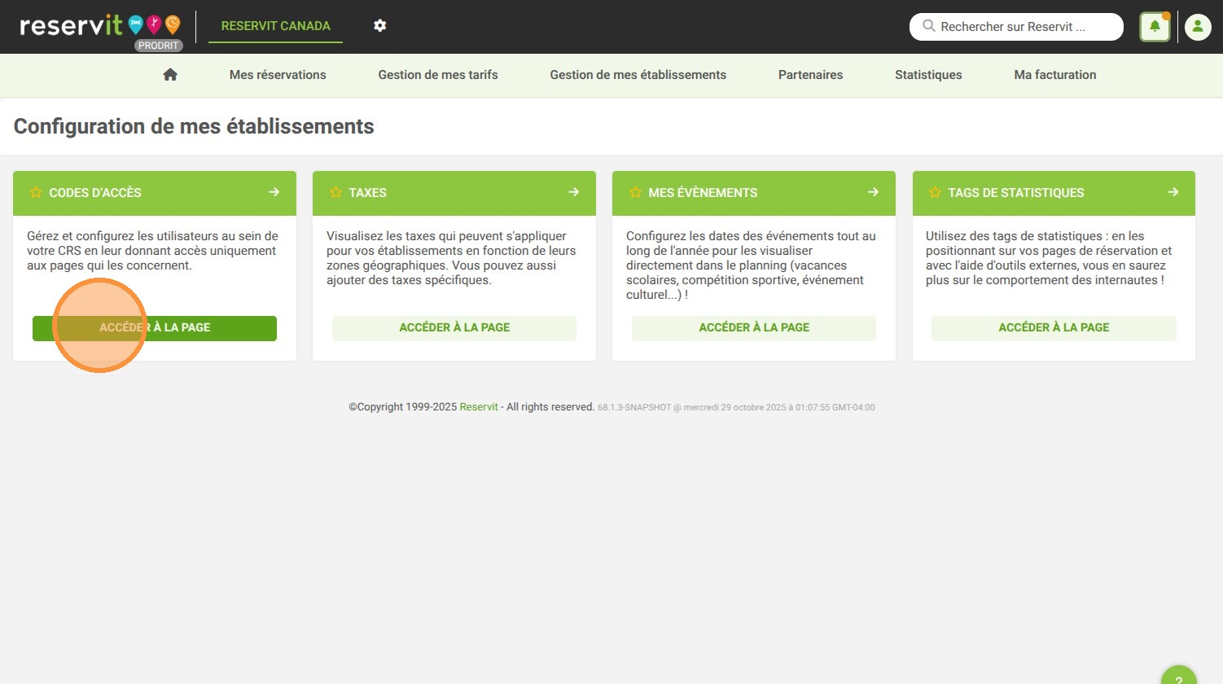
Task: Click the arrow on Taxes header
Action: coord(573,192)
